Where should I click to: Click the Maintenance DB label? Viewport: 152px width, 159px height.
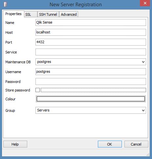pyautogui.click(x=18, y=62)
